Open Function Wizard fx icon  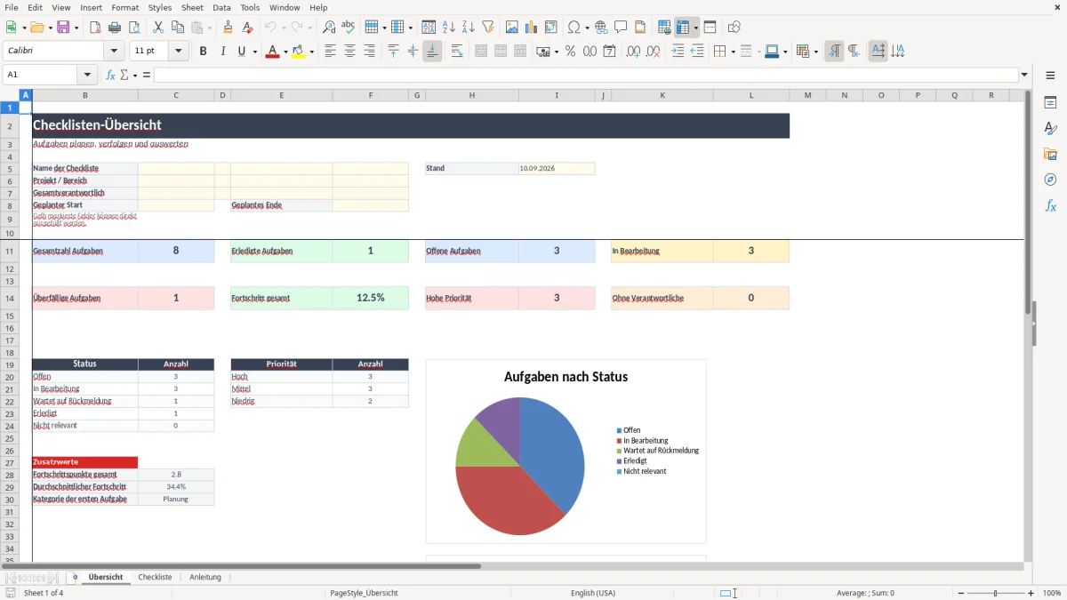point(111,75)
